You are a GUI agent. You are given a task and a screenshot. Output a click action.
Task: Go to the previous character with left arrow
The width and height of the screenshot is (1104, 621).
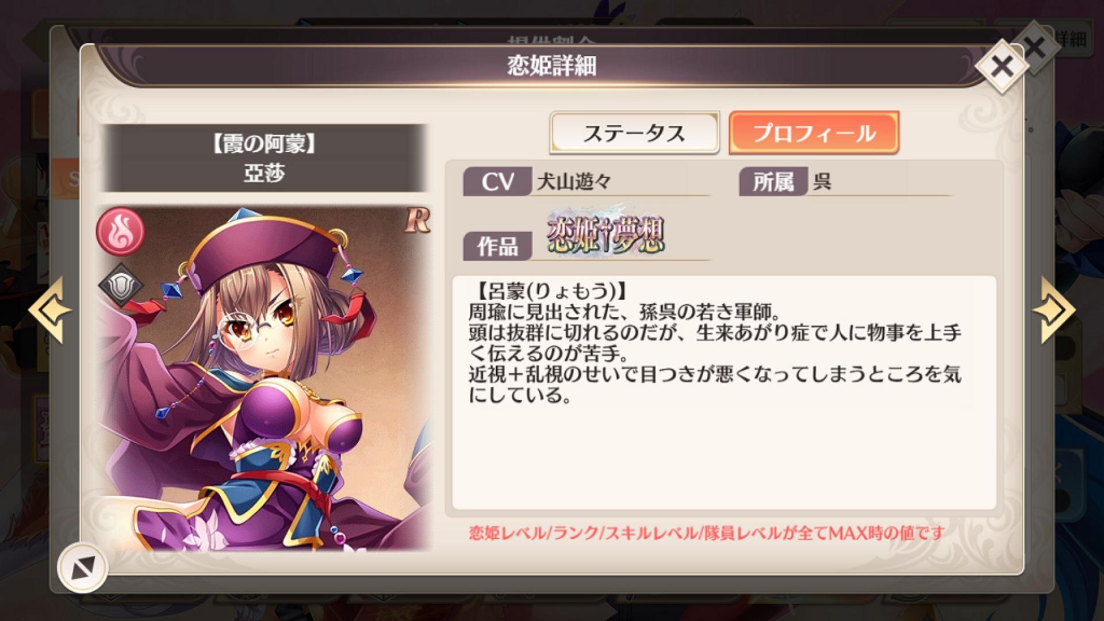click(50, 310)
